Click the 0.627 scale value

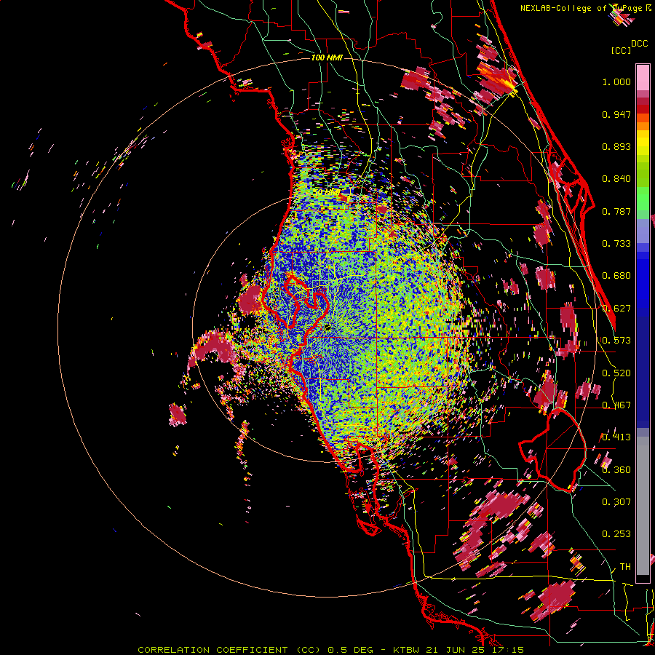(616, 309)
